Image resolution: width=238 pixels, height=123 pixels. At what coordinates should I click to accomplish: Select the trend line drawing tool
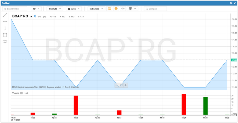pos(5,15)
